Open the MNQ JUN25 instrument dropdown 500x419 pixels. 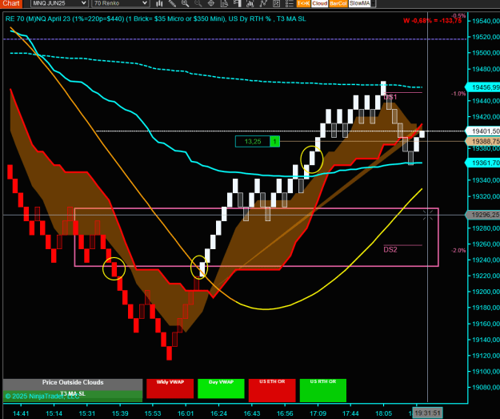pos(59,3)
